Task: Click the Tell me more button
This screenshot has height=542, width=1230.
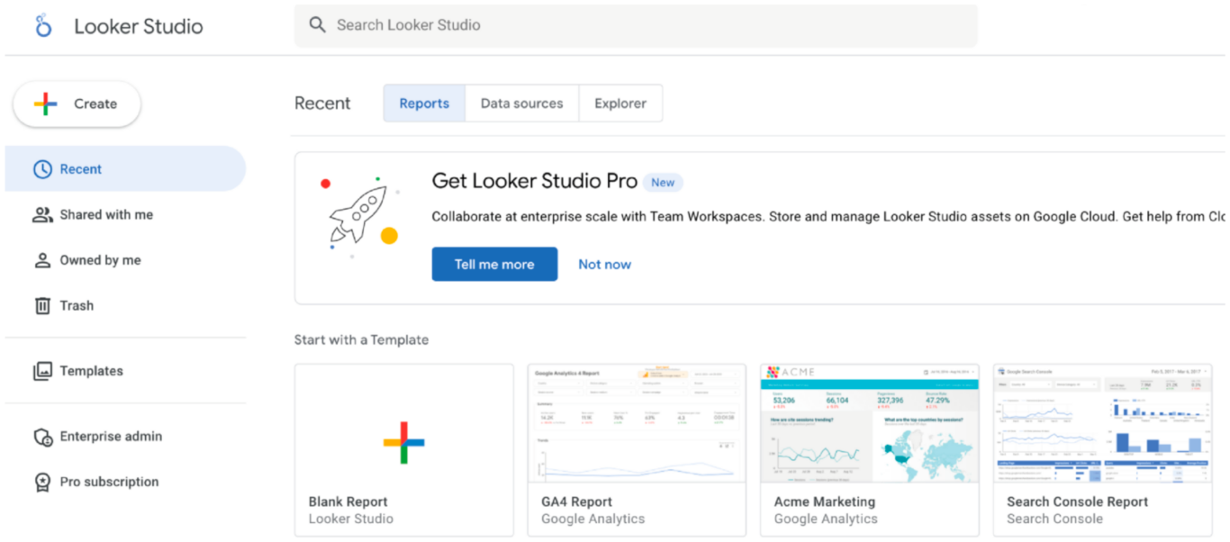Action: tap(494, 264)
